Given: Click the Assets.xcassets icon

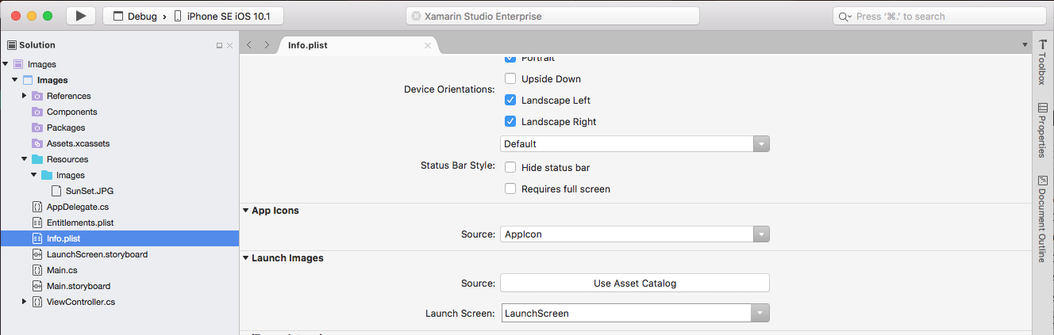Looking at the screenshot, I should 37,143.
